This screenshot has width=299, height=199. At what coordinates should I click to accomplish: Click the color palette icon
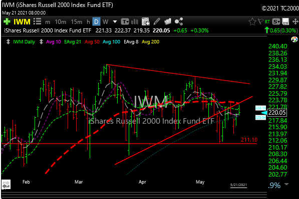click(294, 39)
